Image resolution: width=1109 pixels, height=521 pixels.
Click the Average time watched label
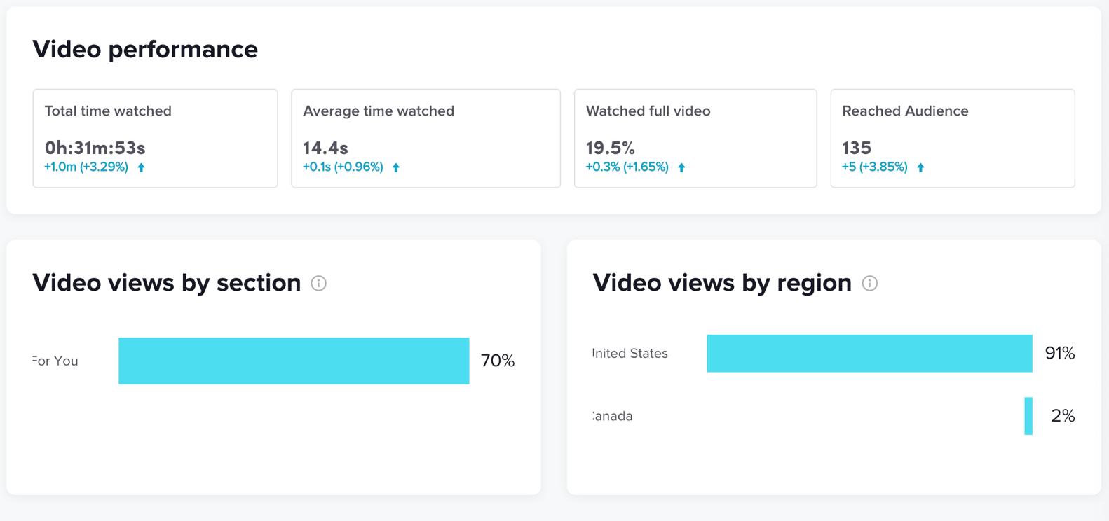tap(379, 111)
